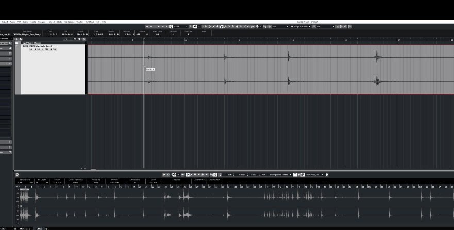Toggle Snap on/off beside the Grid dropdown
454x230 pixels.
coord(270,26)
